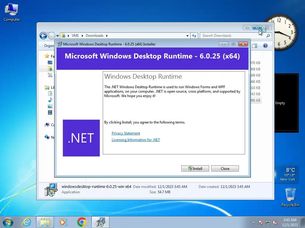Open the Windows Start menu
This screenshot has width=305, height=228.
pos(8,222)
